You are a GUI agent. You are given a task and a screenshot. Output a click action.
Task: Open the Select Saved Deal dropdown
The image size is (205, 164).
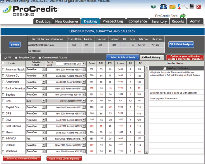(71, 64)
